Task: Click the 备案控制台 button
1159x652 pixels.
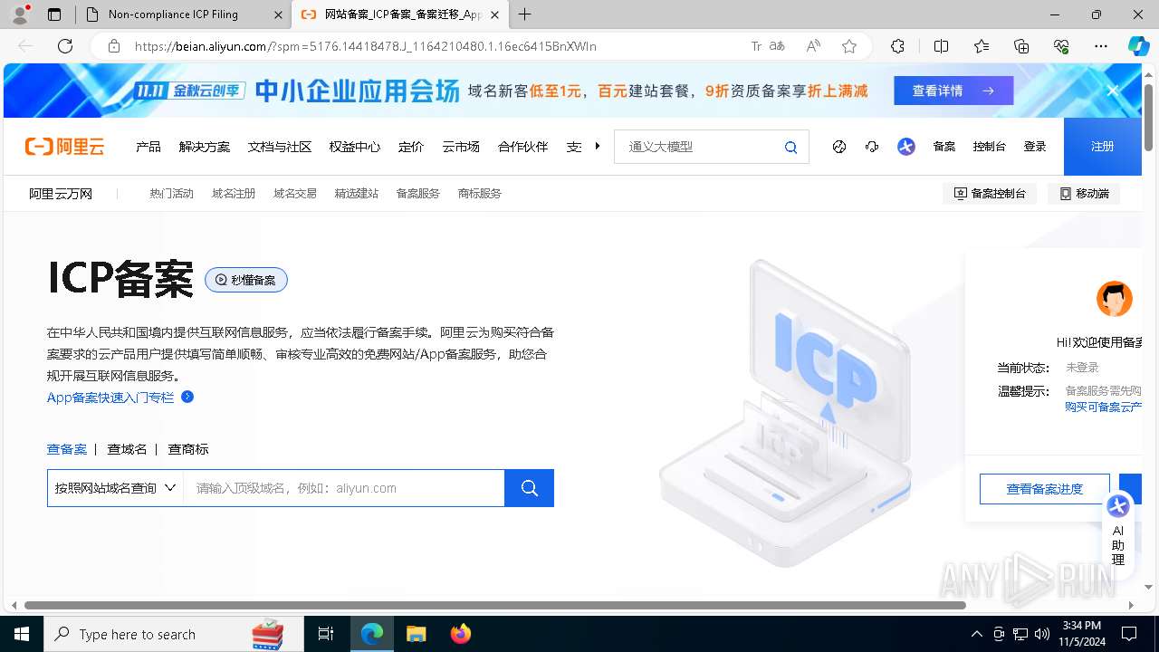Action: pyautogui.click(x=990, y=194)
